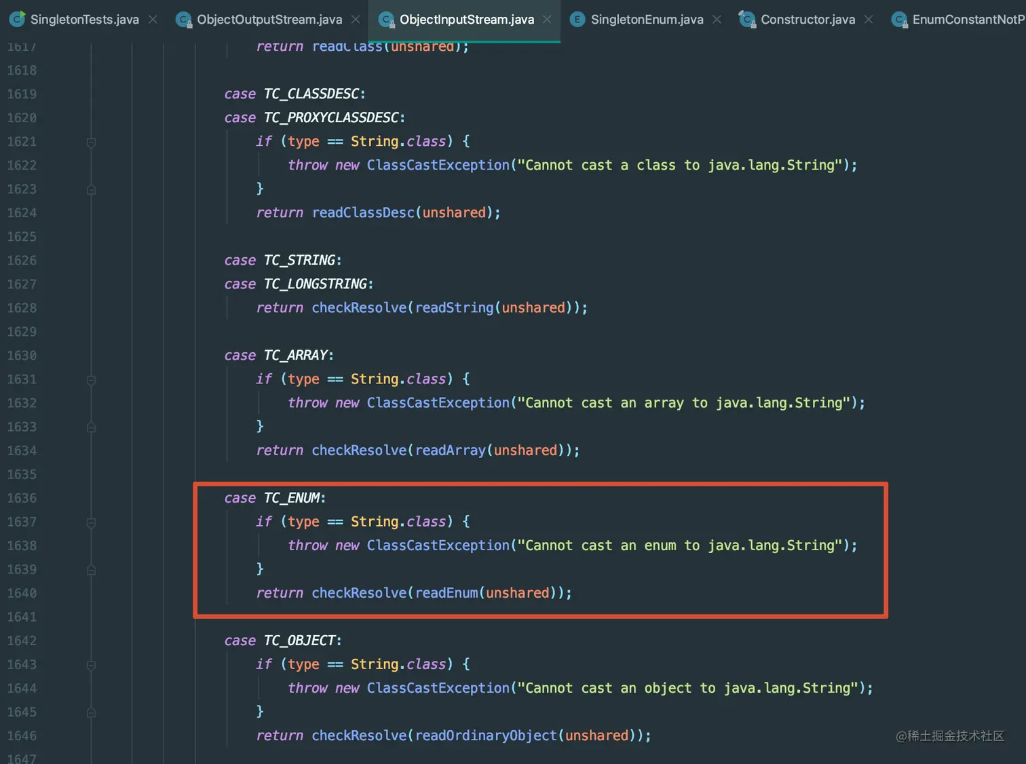Image resolution: width=1026 pixels, height=764 pixels.
Task: Click the SingletonTests.java class file icon
Action: 17,19
